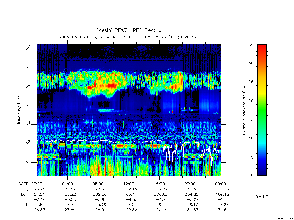Click the colorbar tick value 5
Image resolution: width=294 pixels, height=220 pixels.
coord(252,157)
